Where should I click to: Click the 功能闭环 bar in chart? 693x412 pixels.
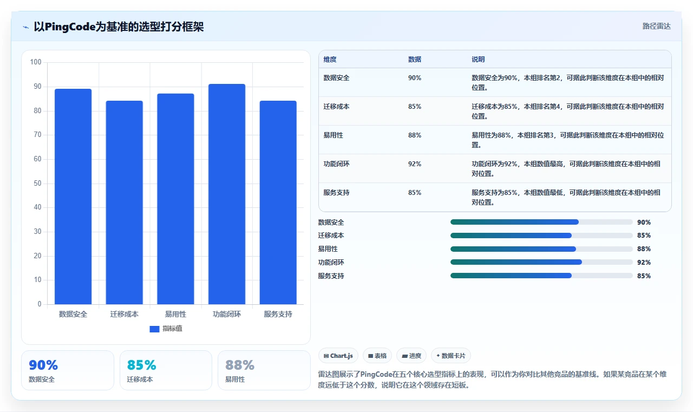pyautogui.click(x=227, y=194)
